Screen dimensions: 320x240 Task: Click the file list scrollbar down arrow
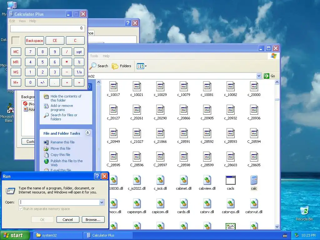pos(277,227)
